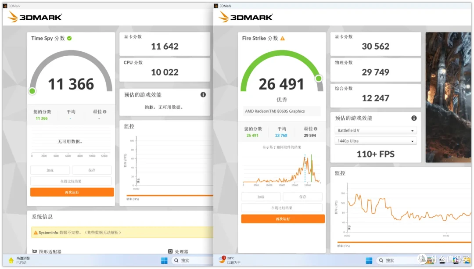Screen dimensions: 474x269
Task: Open info icon on Fire Strike estimated game performance
Action: click(x=414, y=118)
